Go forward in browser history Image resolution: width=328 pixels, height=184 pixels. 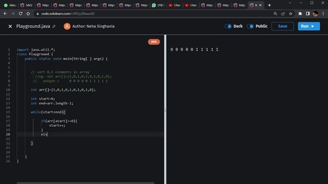(13, 14)
